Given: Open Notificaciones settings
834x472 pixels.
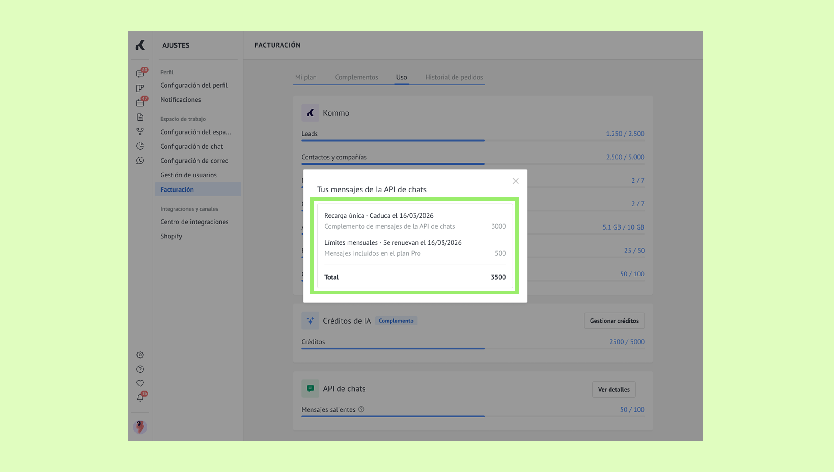Looking at the screenshot, I should (181, 100).
